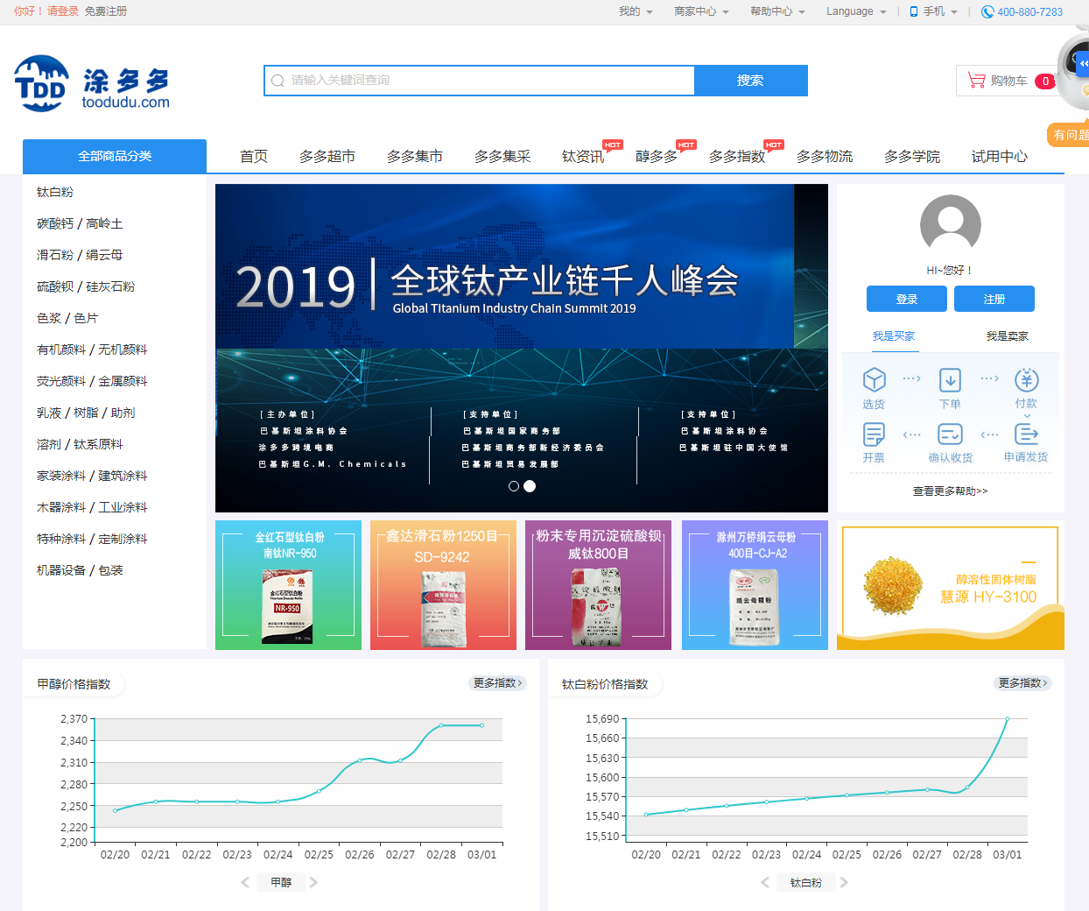The width and height of the screenshot is (1089, 911).
Task: Click the second carousel pagination dot
Action: 529,485
